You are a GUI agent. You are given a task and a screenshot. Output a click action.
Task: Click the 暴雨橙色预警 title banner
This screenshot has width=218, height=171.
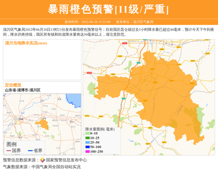[x=109, y=9]
